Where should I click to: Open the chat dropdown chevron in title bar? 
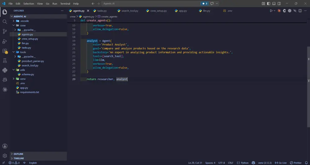pyautogui.click(x=217, y=3)
